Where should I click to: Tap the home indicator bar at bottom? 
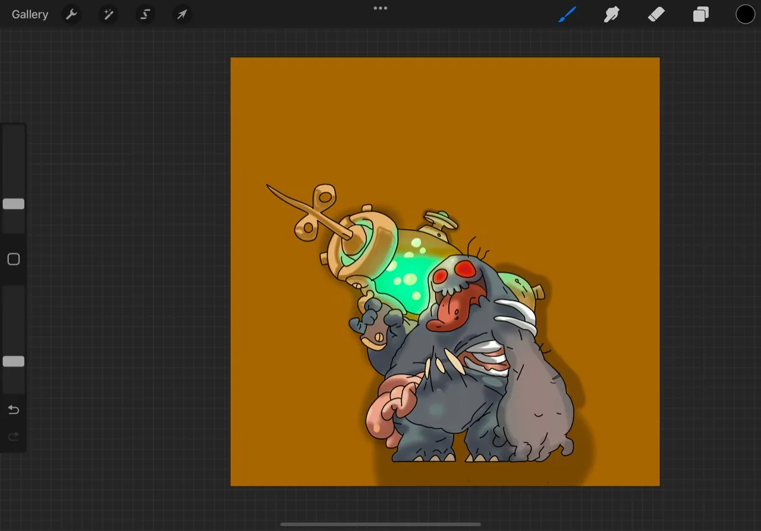380,524
